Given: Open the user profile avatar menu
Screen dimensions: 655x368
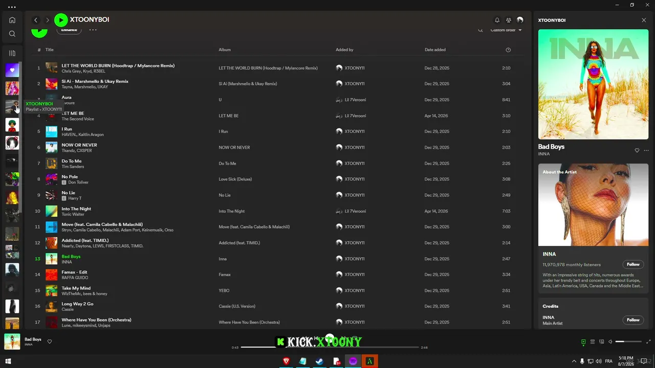Looking at the screenshot, I should tap(520, 20).
